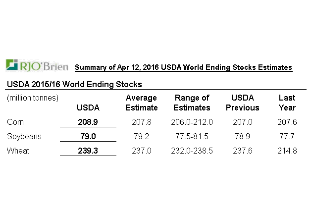Click the Wheat row label
This screenshot has height=213, width=312.
pyautogui.click(x=17, y=151)
